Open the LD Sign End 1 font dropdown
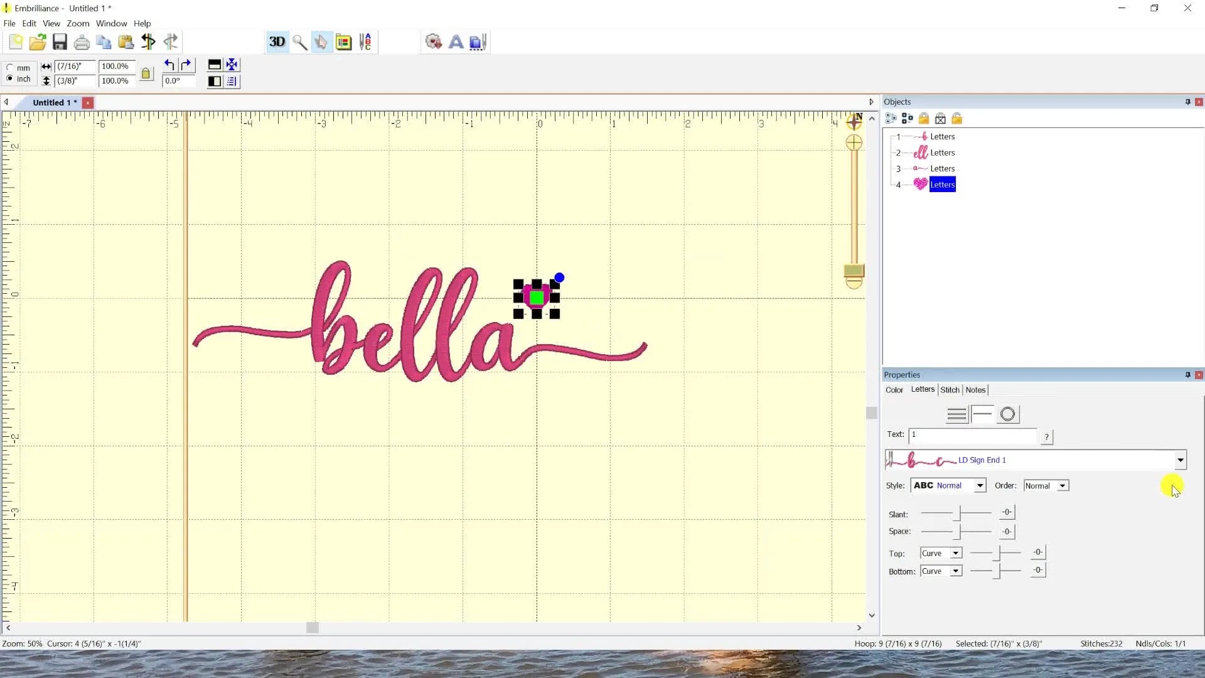1205x678 pixels. [1181, 460]
